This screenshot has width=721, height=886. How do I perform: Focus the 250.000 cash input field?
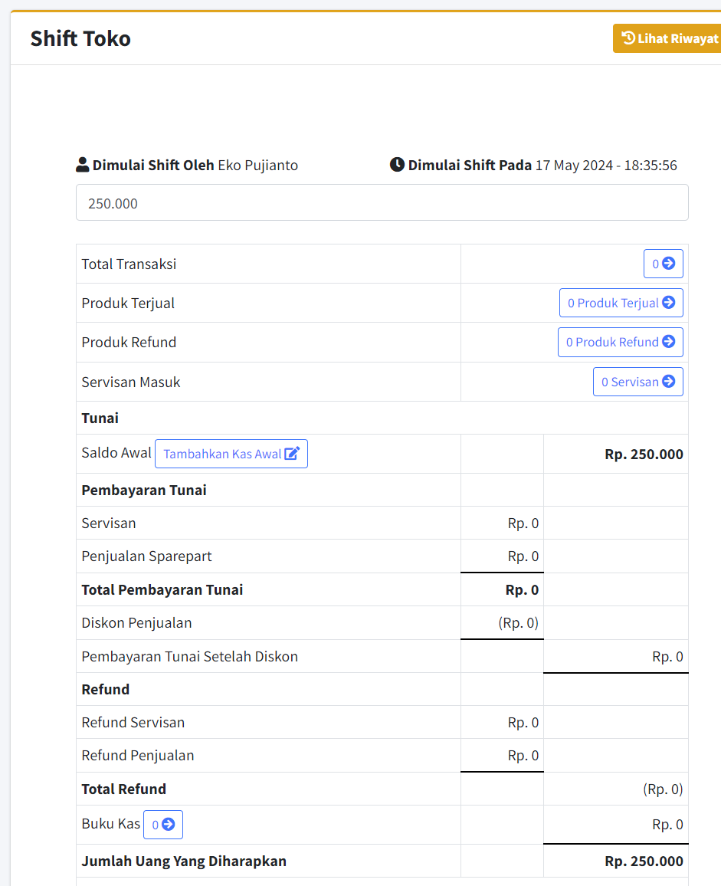point(382,203)
